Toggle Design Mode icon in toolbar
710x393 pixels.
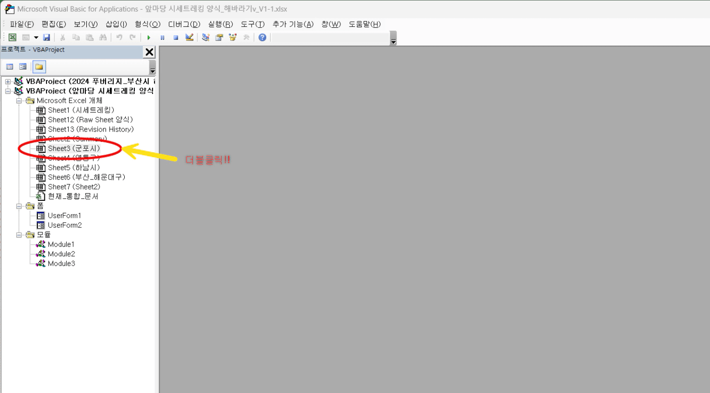click(x=189, y=37)
